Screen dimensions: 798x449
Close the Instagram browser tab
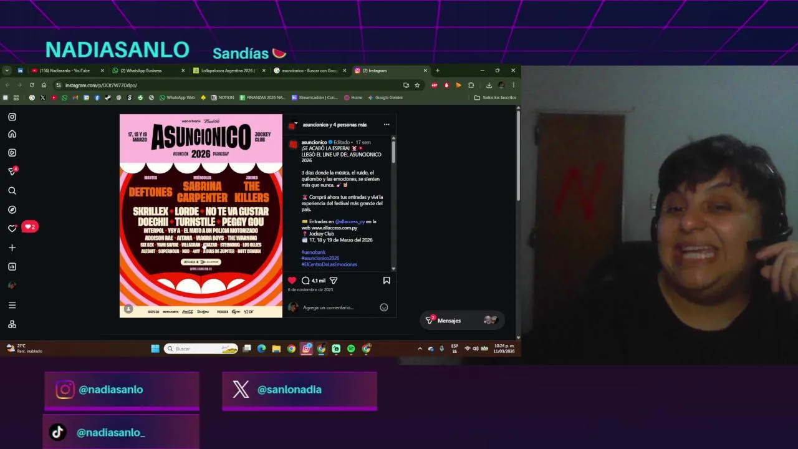pyautogui.click(x=425, y=70)
